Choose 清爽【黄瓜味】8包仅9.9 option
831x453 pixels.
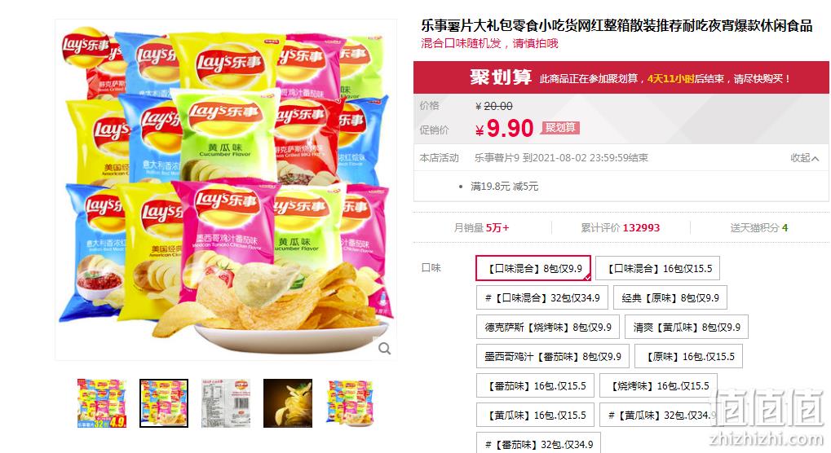(687, 327)
